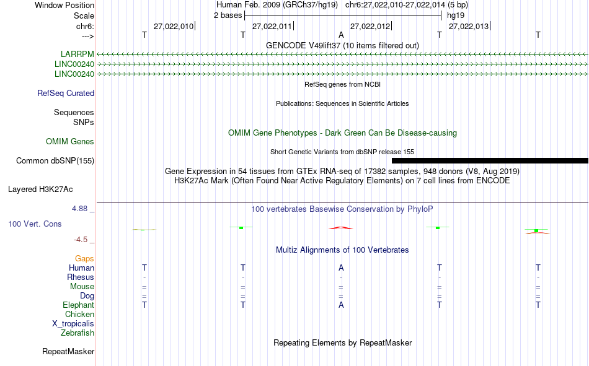The width and height of the screenshot is (589, 366).
Task: Click the 4.88 PhyloP upper scale value
Action: pos(79,209)
